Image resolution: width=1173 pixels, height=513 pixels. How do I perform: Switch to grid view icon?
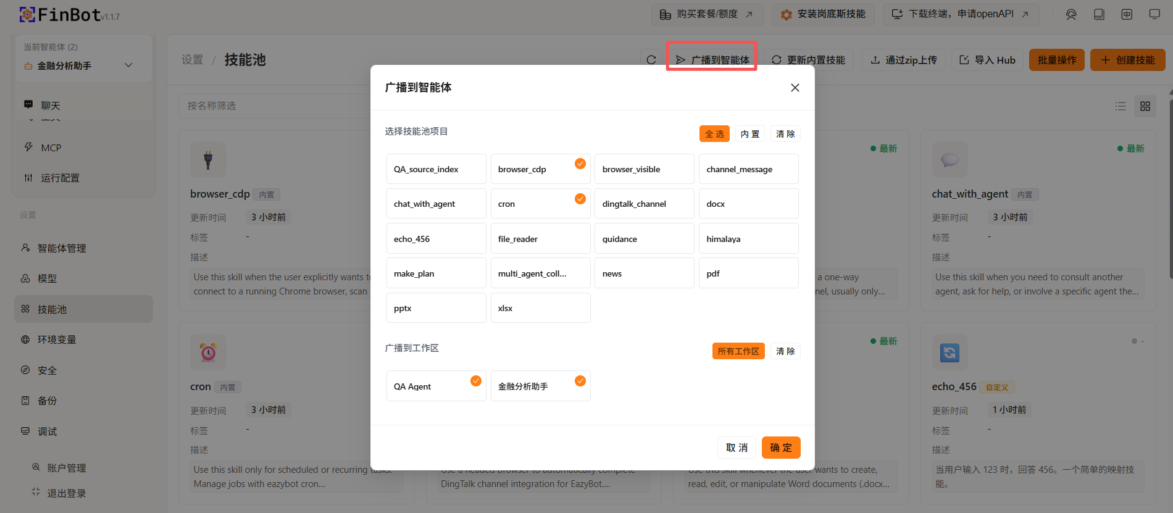(1145, 106)
